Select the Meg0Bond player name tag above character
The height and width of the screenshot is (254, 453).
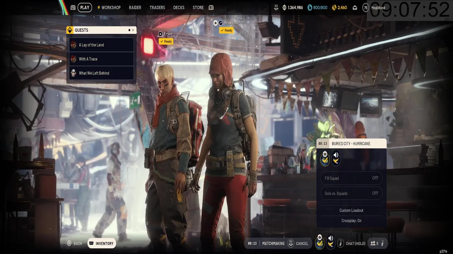coord(231,23)
